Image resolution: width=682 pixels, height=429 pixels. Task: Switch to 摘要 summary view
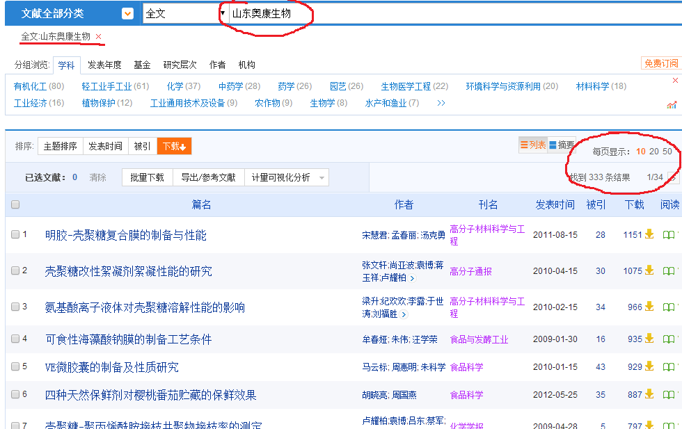[x=562, y=145]
